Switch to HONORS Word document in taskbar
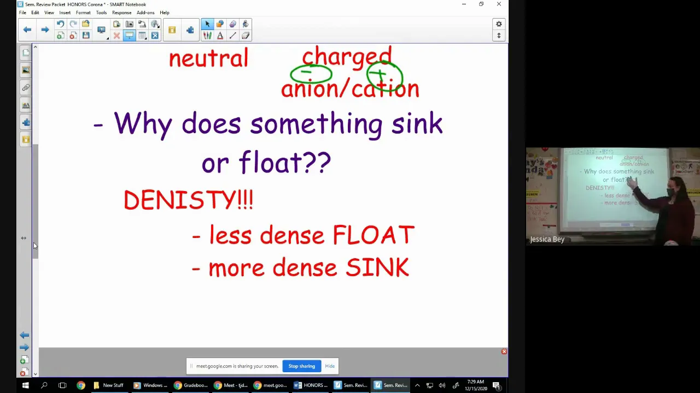700x393 pixels. [311, 385]
